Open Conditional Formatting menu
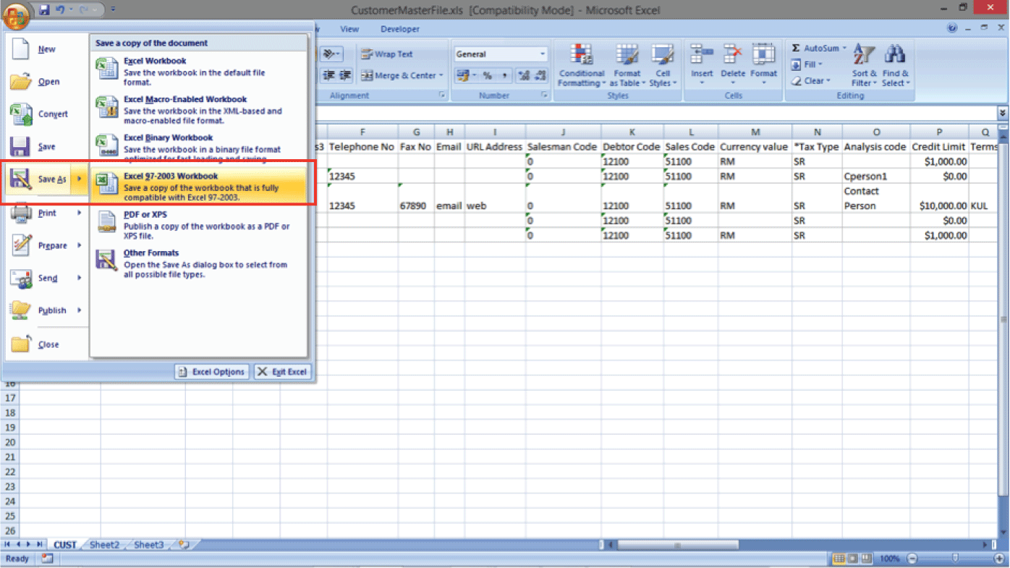Image resolution: width=1010 pixels, height=568 pixels. click(581, 65)
